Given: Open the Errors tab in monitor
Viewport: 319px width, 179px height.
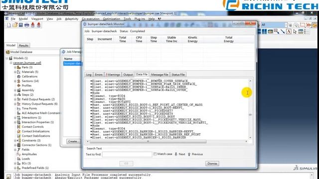Looking at the screenshot, I should [x=99, y=75].
